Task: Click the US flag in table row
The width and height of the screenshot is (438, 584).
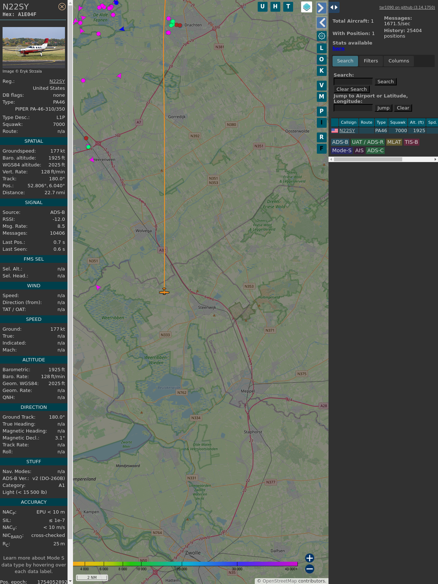Action: (x=335, y=131)
